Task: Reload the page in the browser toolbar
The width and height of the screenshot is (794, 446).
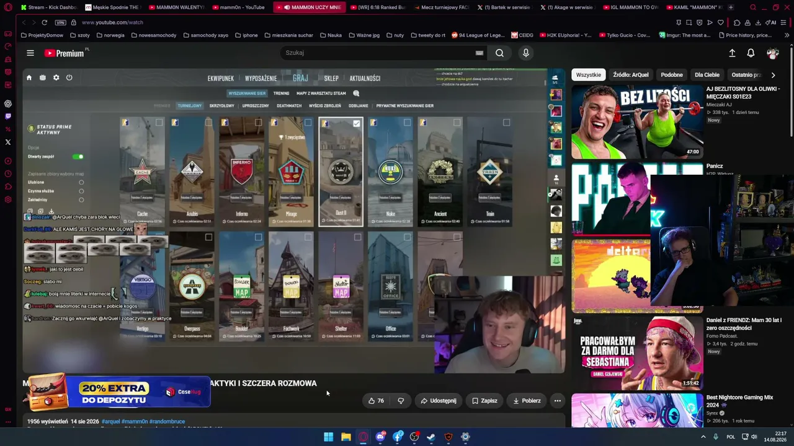Action: click(44, 22)
